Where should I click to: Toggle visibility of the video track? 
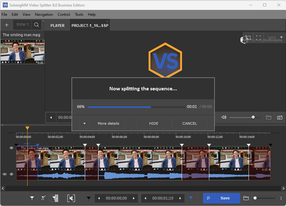pos(11,148)
